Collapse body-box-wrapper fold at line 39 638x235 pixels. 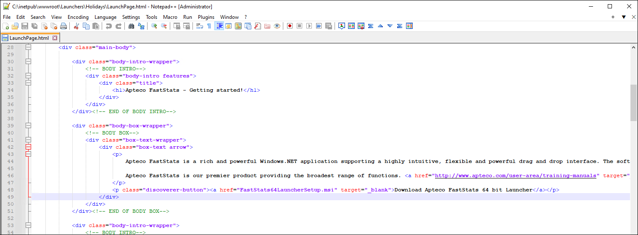(29, 126)
